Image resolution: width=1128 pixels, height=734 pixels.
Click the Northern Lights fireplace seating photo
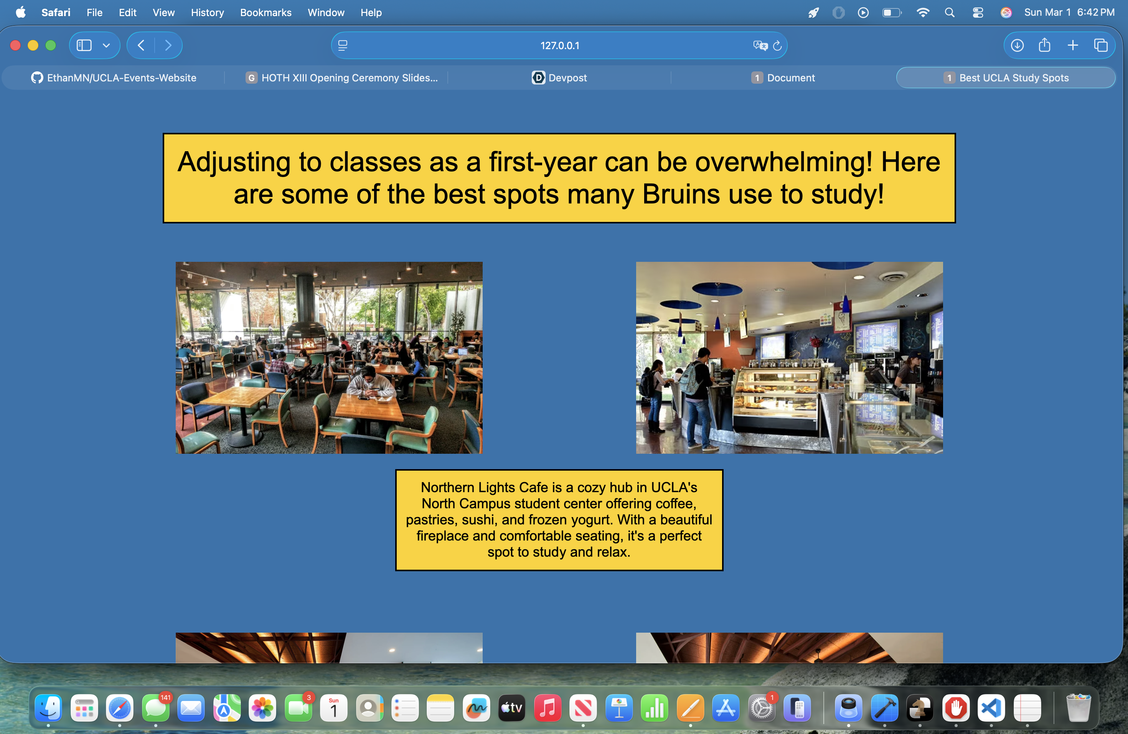(329, 357)
